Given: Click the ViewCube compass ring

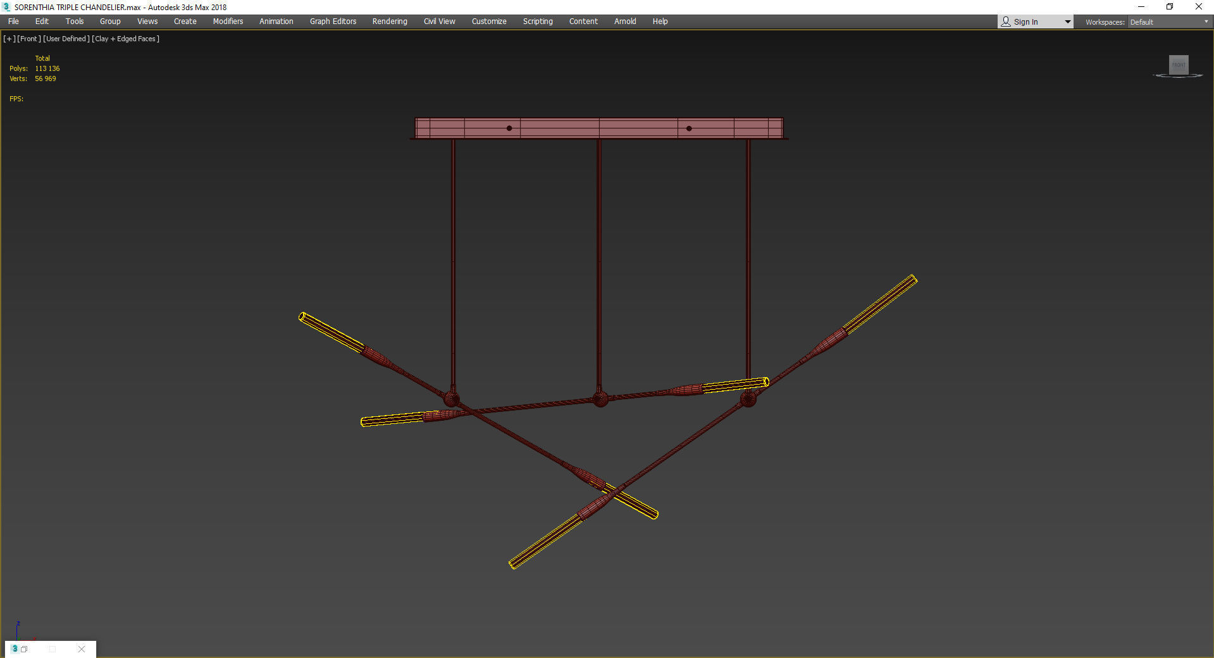Looking at the screenshot, I should 1178,76.
